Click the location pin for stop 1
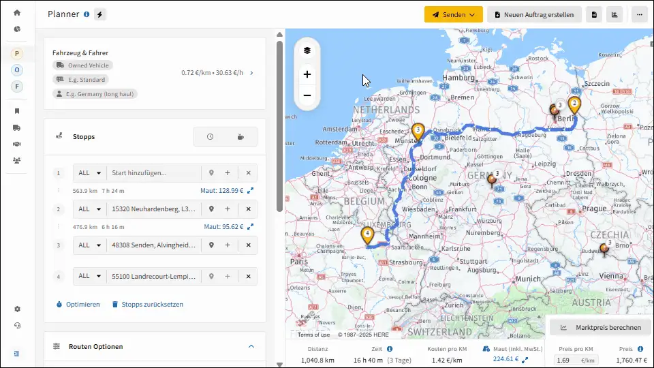The width and height of the screenshot is (654, 368). click(211, 172)
